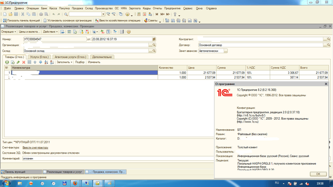This screenshot has height=187, width=333.
Task: Click the Help question mark icon
Action: click(127, 14)
